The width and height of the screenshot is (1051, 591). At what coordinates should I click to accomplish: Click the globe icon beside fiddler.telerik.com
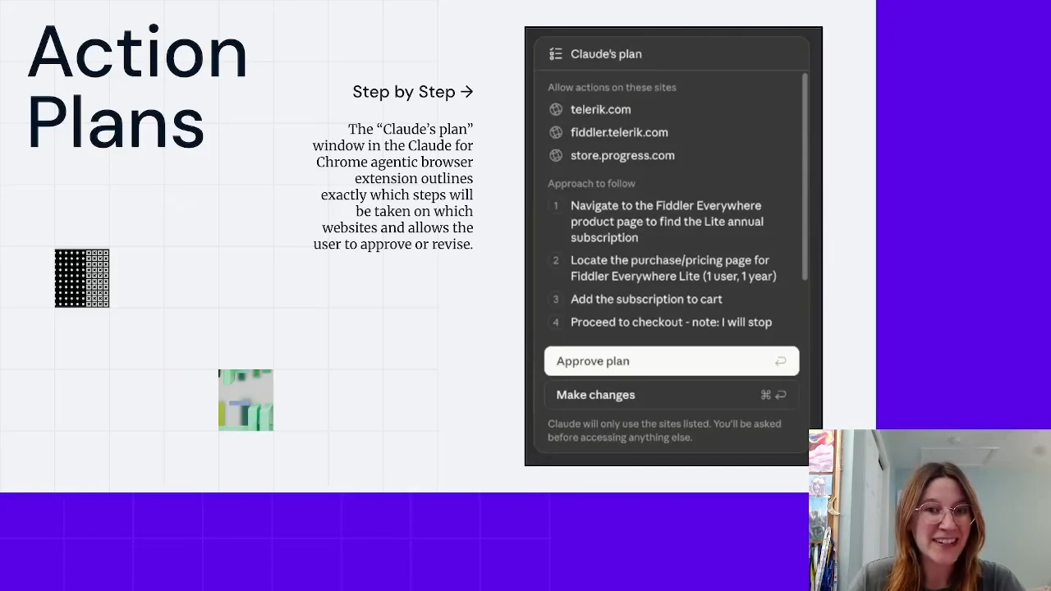(x=556, y=132)
